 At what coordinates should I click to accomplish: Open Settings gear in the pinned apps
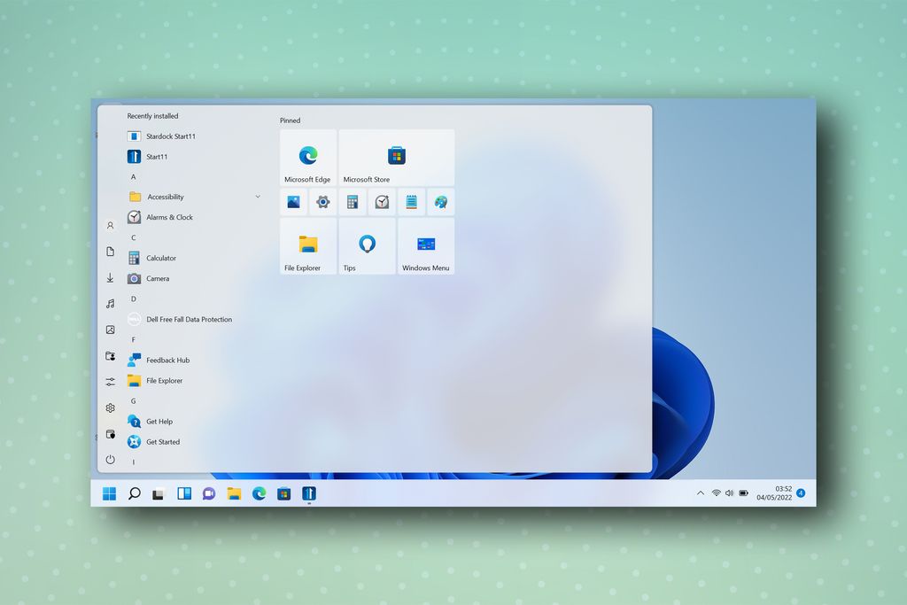322,201
